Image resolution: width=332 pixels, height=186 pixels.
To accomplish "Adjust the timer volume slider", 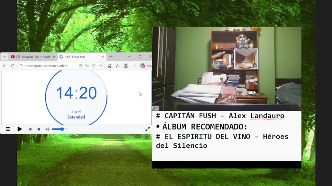I will 60,129.
